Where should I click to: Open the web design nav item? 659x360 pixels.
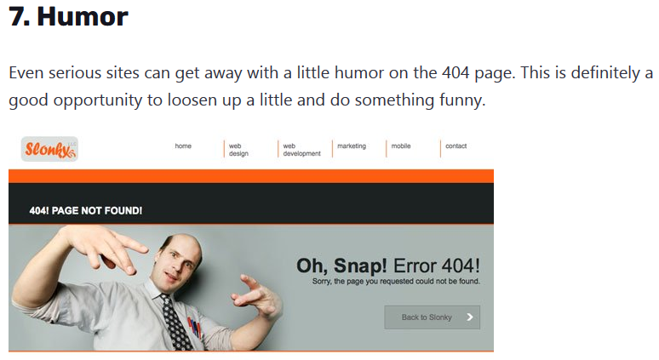[238, 150]
